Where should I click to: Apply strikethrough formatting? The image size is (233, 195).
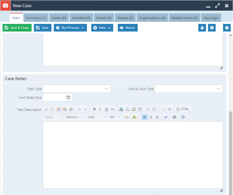pos(113,109)
